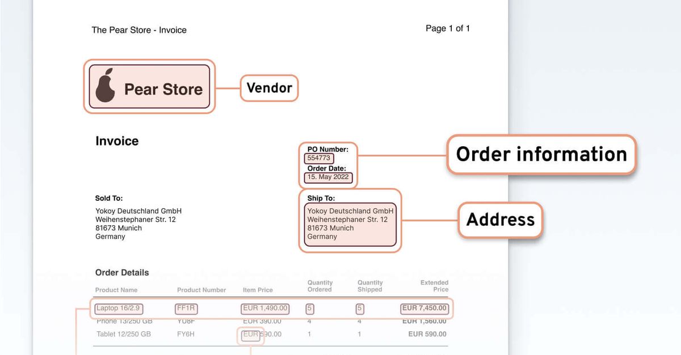681x355 pixels.
Task: Select product number "FF1R"
Action: [x=186, y=308]
